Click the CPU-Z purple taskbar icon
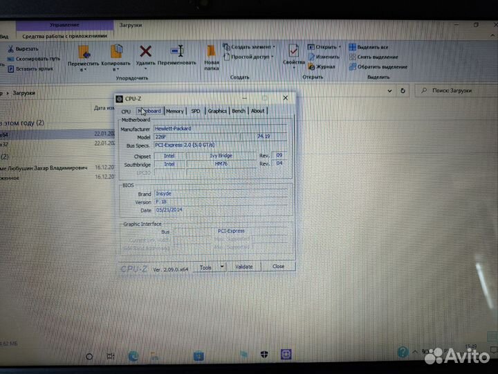The image size is (498, 374). [286, 354]
